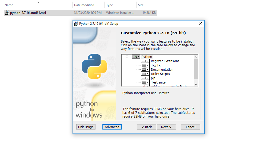This screenshot has height=150, width=279.
Task: Open the Disk Usage dialog
Action: click(86, 127)
